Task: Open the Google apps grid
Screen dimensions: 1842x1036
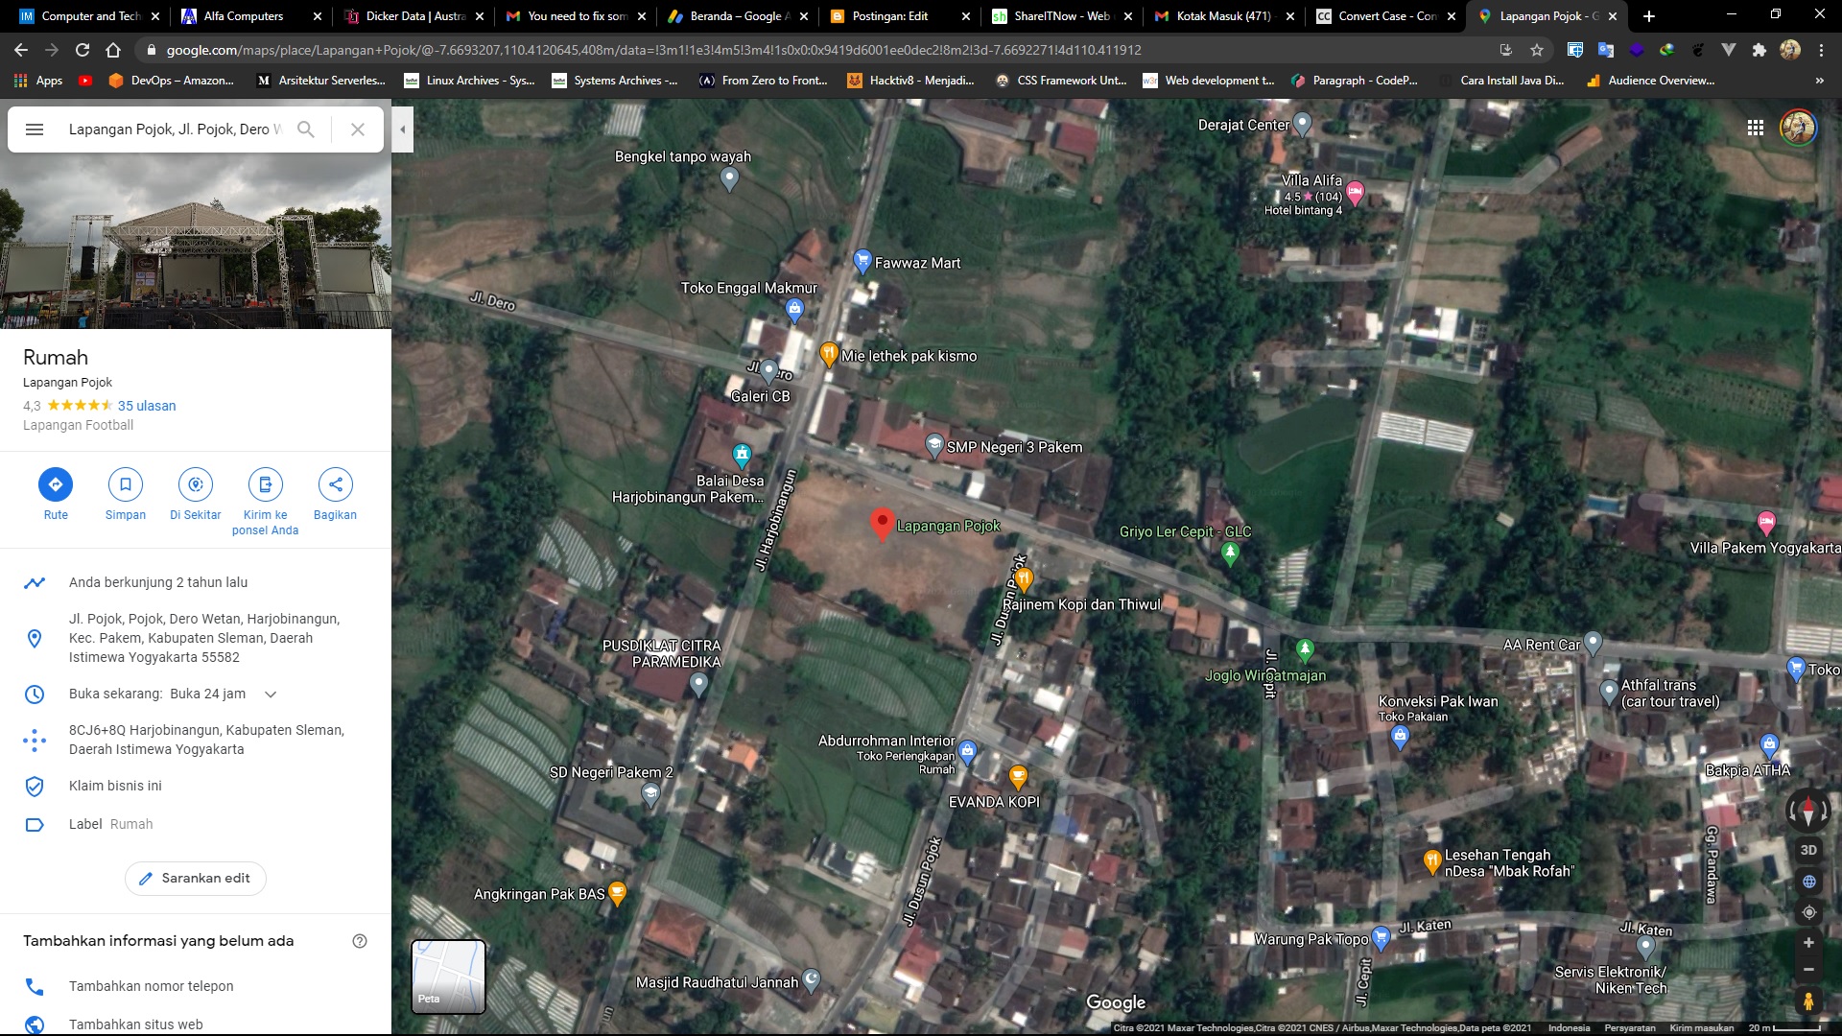Action: pos(1756,127)
